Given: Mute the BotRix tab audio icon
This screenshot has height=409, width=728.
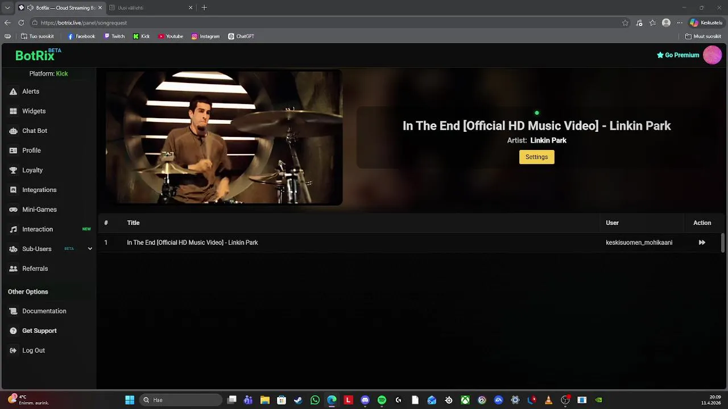Looking at the screenshot, I should pos(30,8).
